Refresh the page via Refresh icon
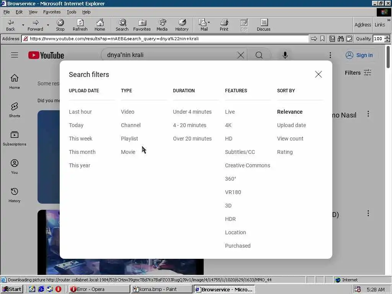392x294 pixels. (80, 25)
